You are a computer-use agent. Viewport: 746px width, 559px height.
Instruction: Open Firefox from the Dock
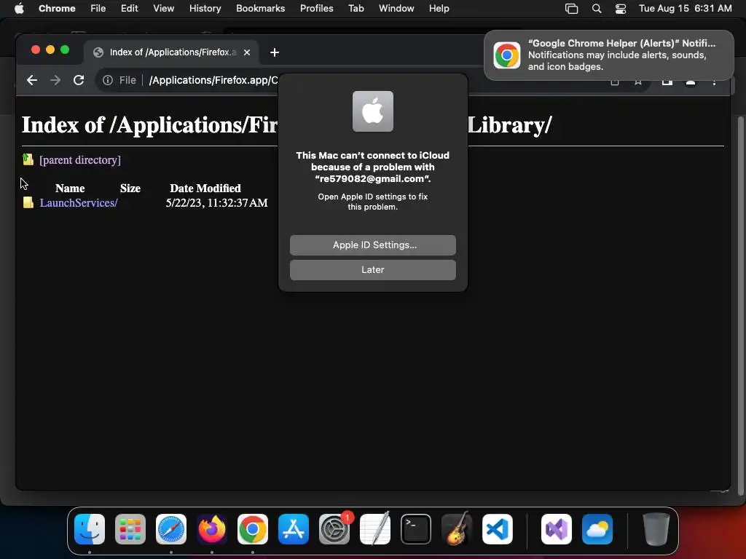212,529
